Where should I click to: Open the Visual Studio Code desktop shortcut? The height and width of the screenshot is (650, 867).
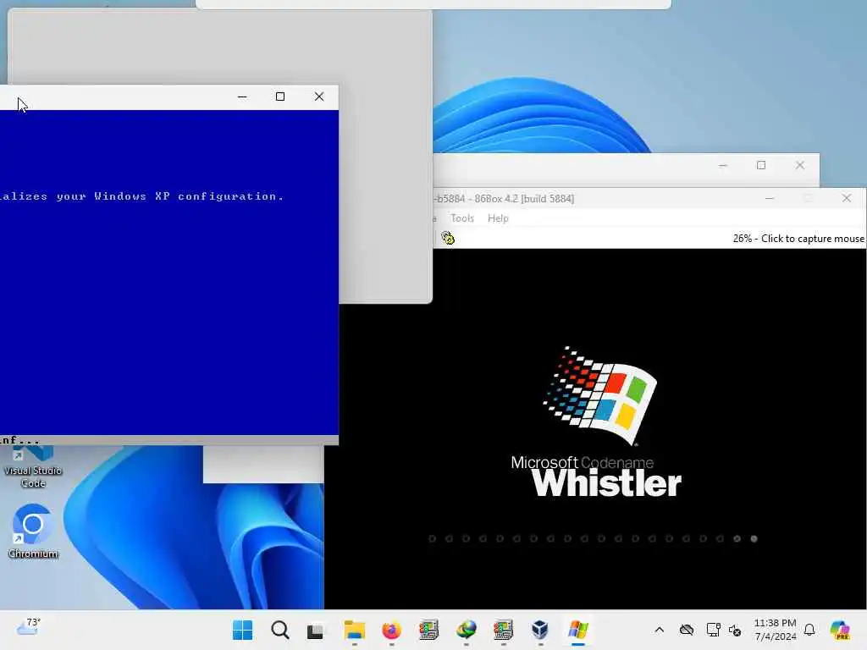point(33,467)
